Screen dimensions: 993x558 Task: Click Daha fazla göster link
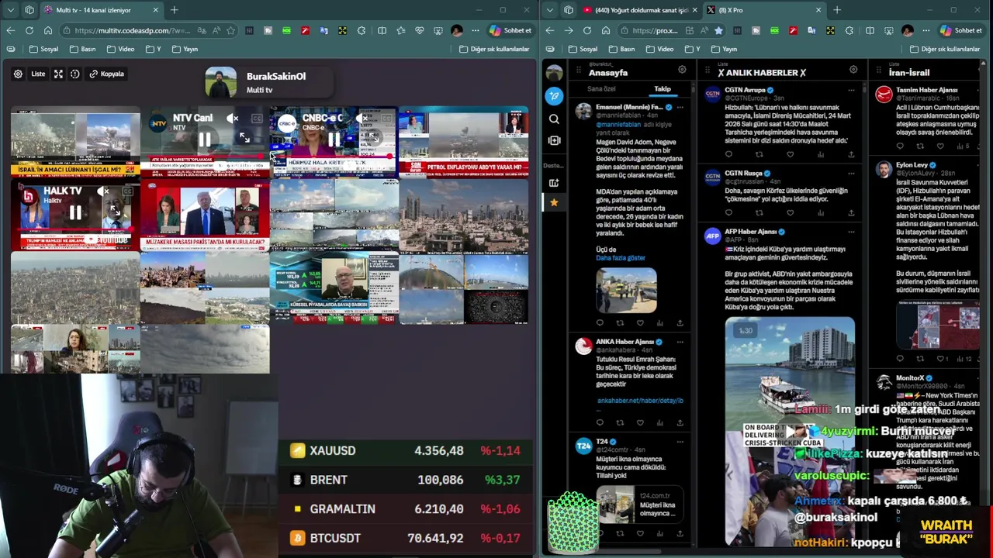(621, 258)
